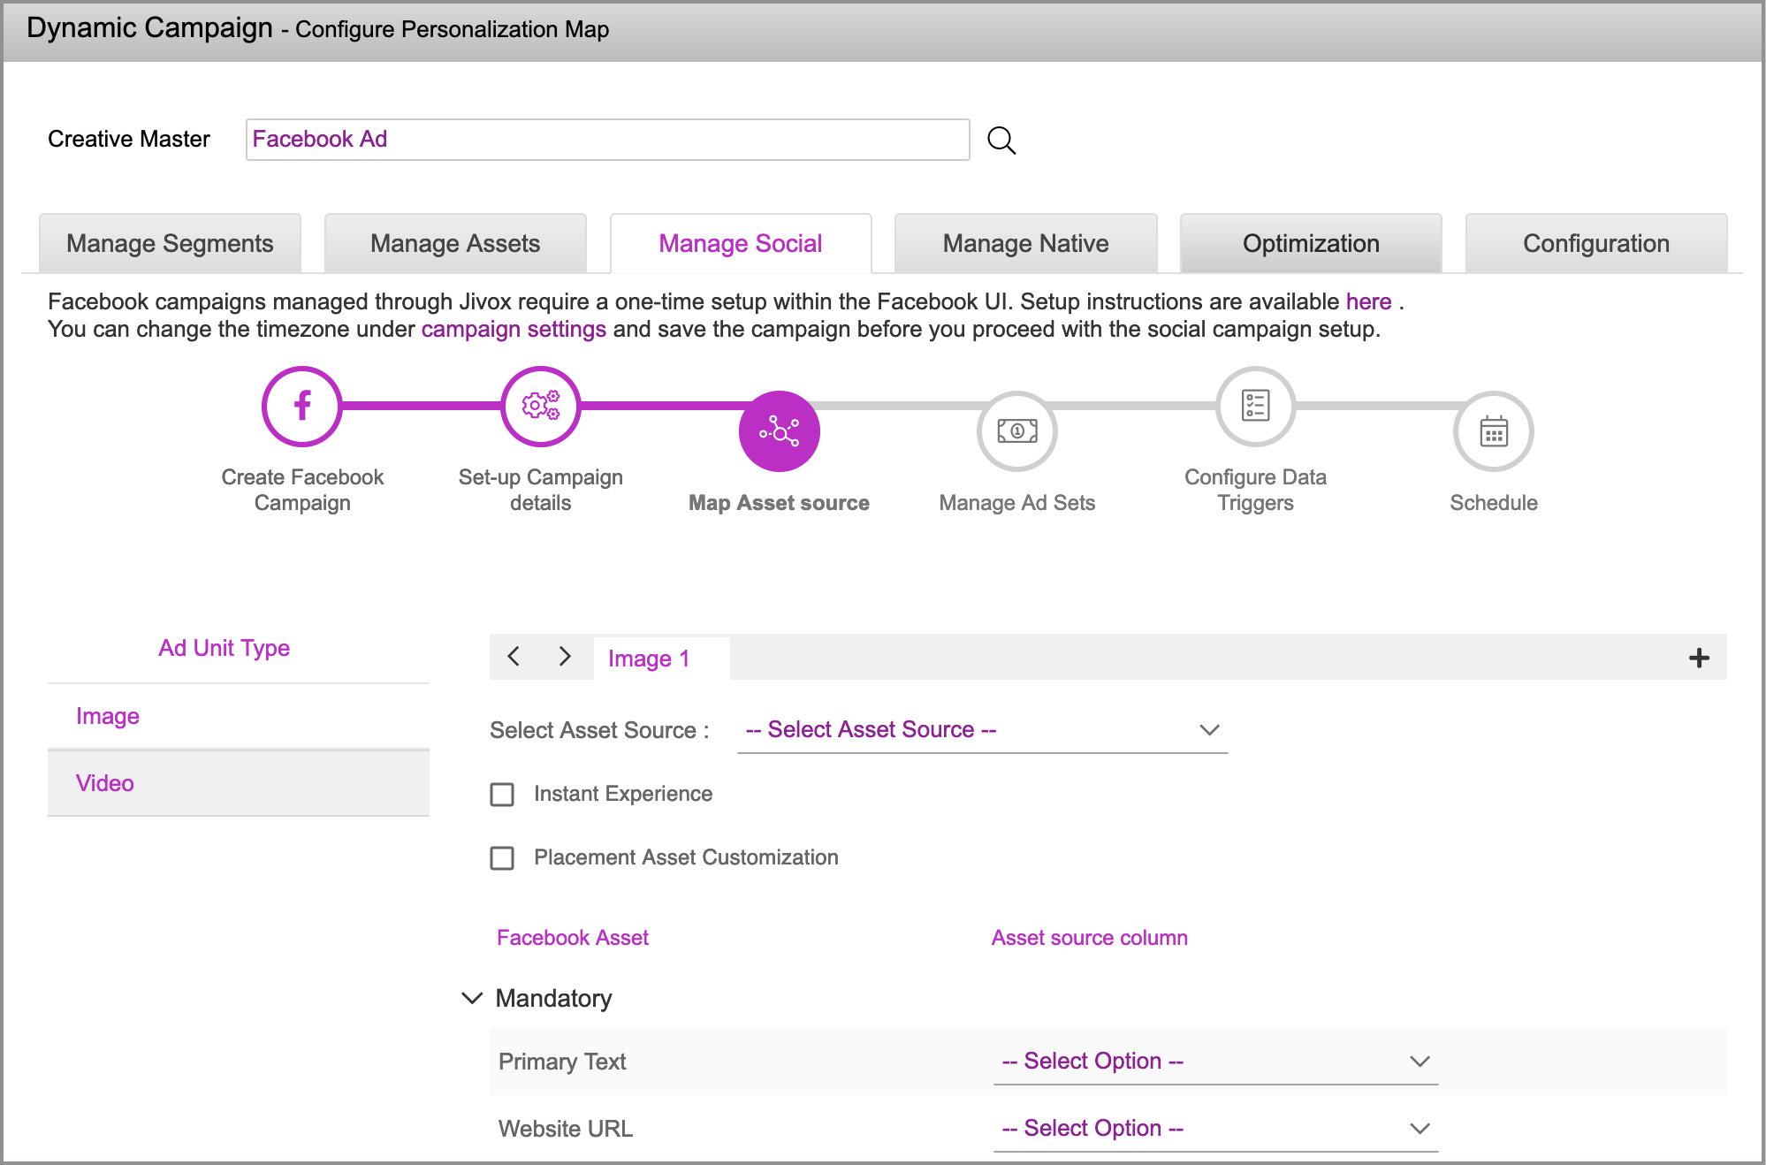
Task: Click the Select Asset Source field label
Action: (599, 730)
